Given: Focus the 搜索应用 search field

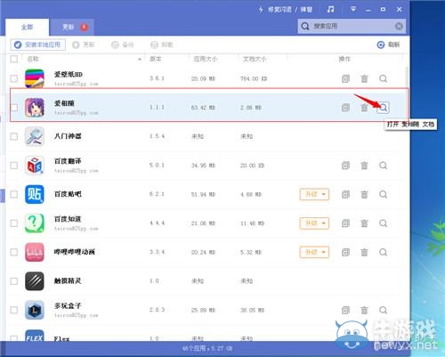Looking at the screenshot, I should (352, 26).
